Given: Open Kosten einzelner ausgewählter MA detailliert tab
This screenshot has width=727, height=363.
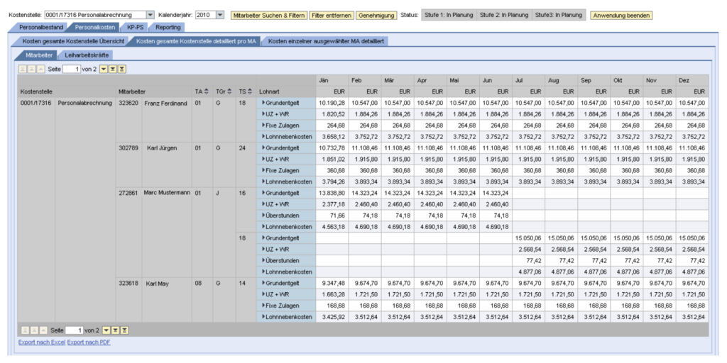Looking at the screenshot, I should point(325,41).
